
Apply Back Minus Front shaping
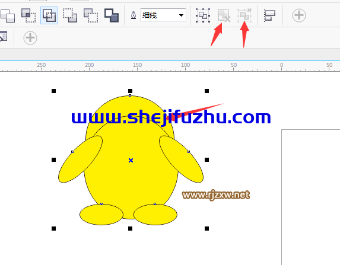coord(112,15)
